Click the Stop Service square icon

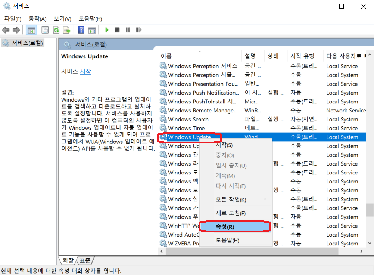coord(117,30)
